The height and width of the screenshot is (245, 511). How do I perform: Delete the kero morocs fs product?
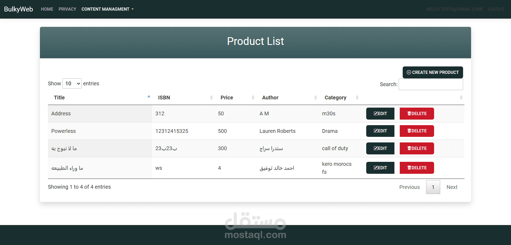417,168
